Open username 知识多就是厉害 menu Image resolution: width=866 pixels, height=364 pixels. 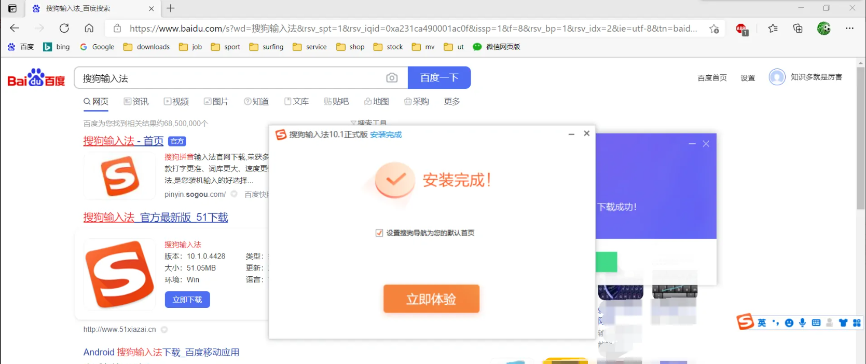pyautogui.click(x=816, y=77)
